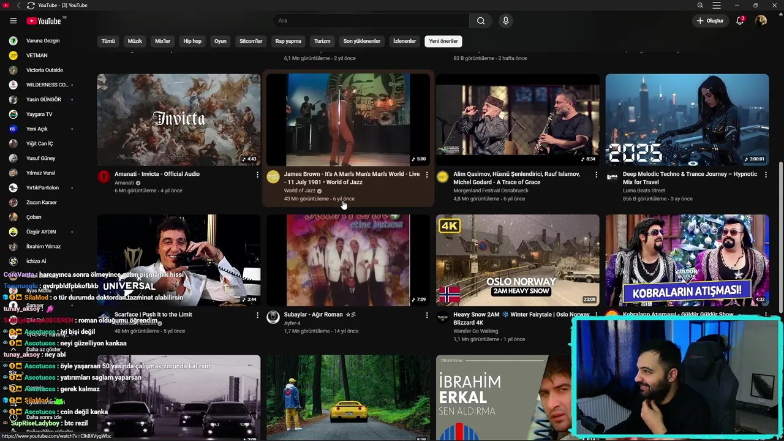The image size is (784, 441).
Task: Select the Sitcom'lar filter chip
Action: click(251, 41)
